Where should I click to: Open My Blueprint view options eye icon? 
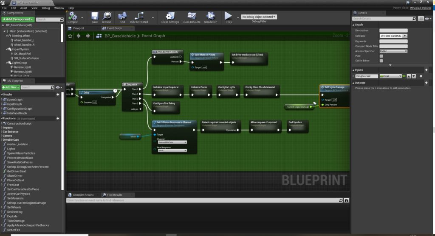(59, 87)
